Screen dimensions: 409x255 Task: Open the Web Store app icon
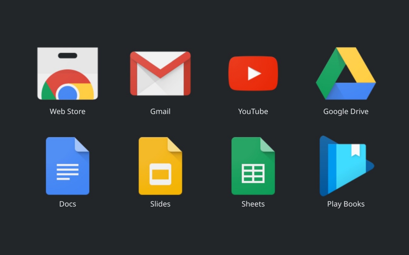pos(67,73)
